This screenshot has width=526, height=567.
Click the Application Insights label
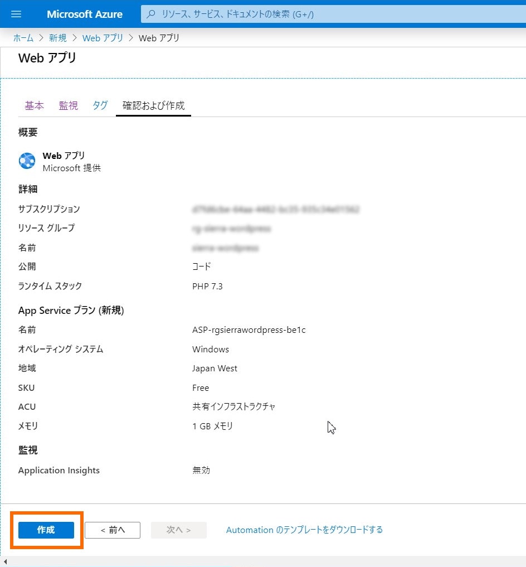click(59, 470)
